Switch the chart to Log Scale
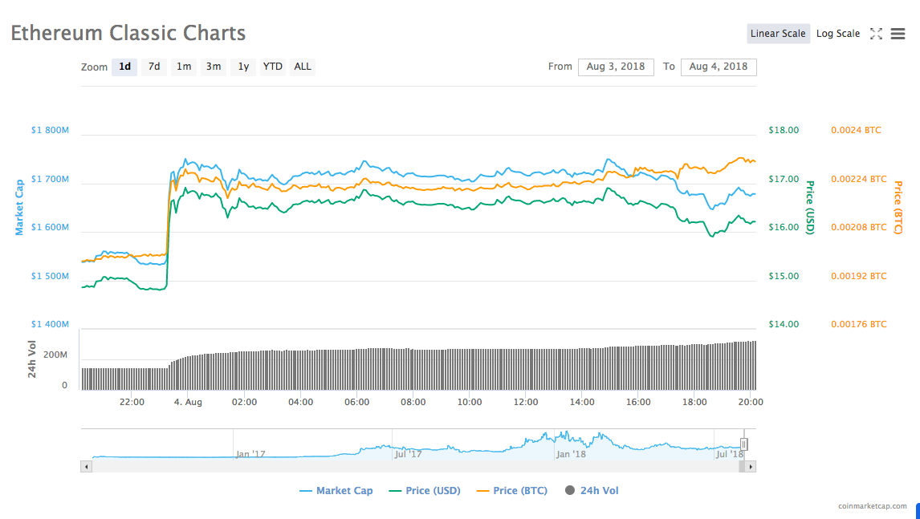The height and width of the screenshot is (519, 920). 837,33
